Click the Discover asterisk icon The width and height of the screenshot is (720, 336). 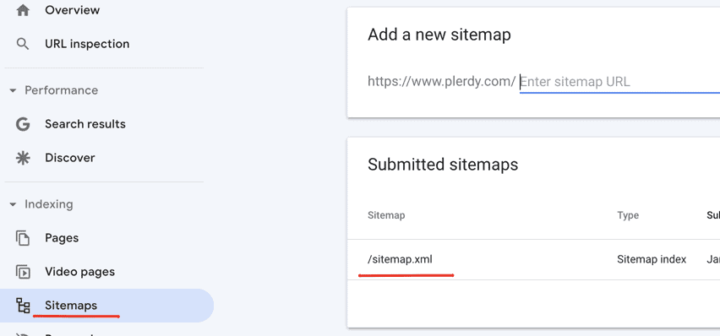(23, 158)
